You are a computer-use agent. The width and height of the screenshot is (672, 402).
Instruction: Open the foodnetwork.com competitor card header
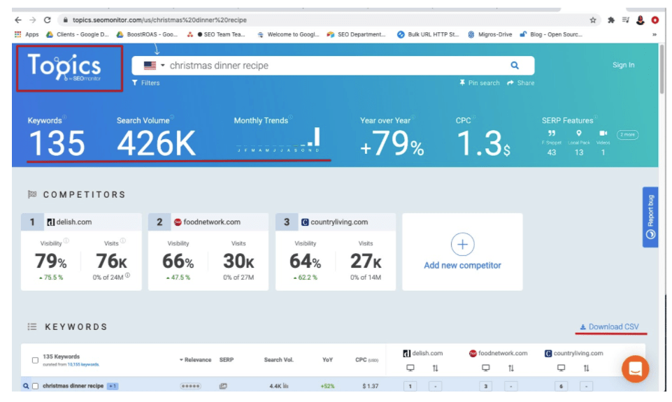[x=208, y=222]
